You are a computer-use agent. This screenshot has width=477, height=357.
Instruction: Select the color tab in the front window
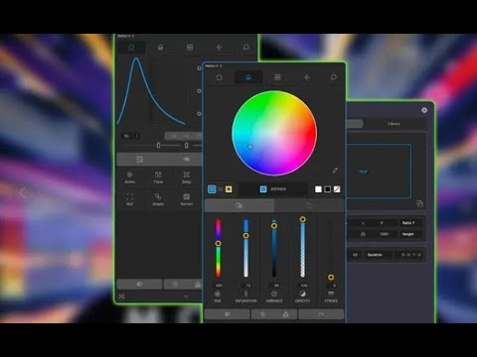pyautogui.click(x=248, y=77)
